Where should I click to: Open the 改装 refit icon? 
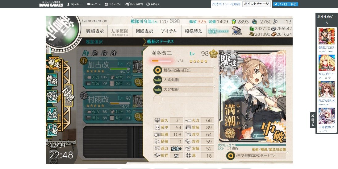coord(52,96)
